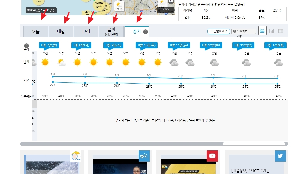Open the 내일 forecast tab
The width and height of the screenshot is (294, 174).
tap(60, 31)
